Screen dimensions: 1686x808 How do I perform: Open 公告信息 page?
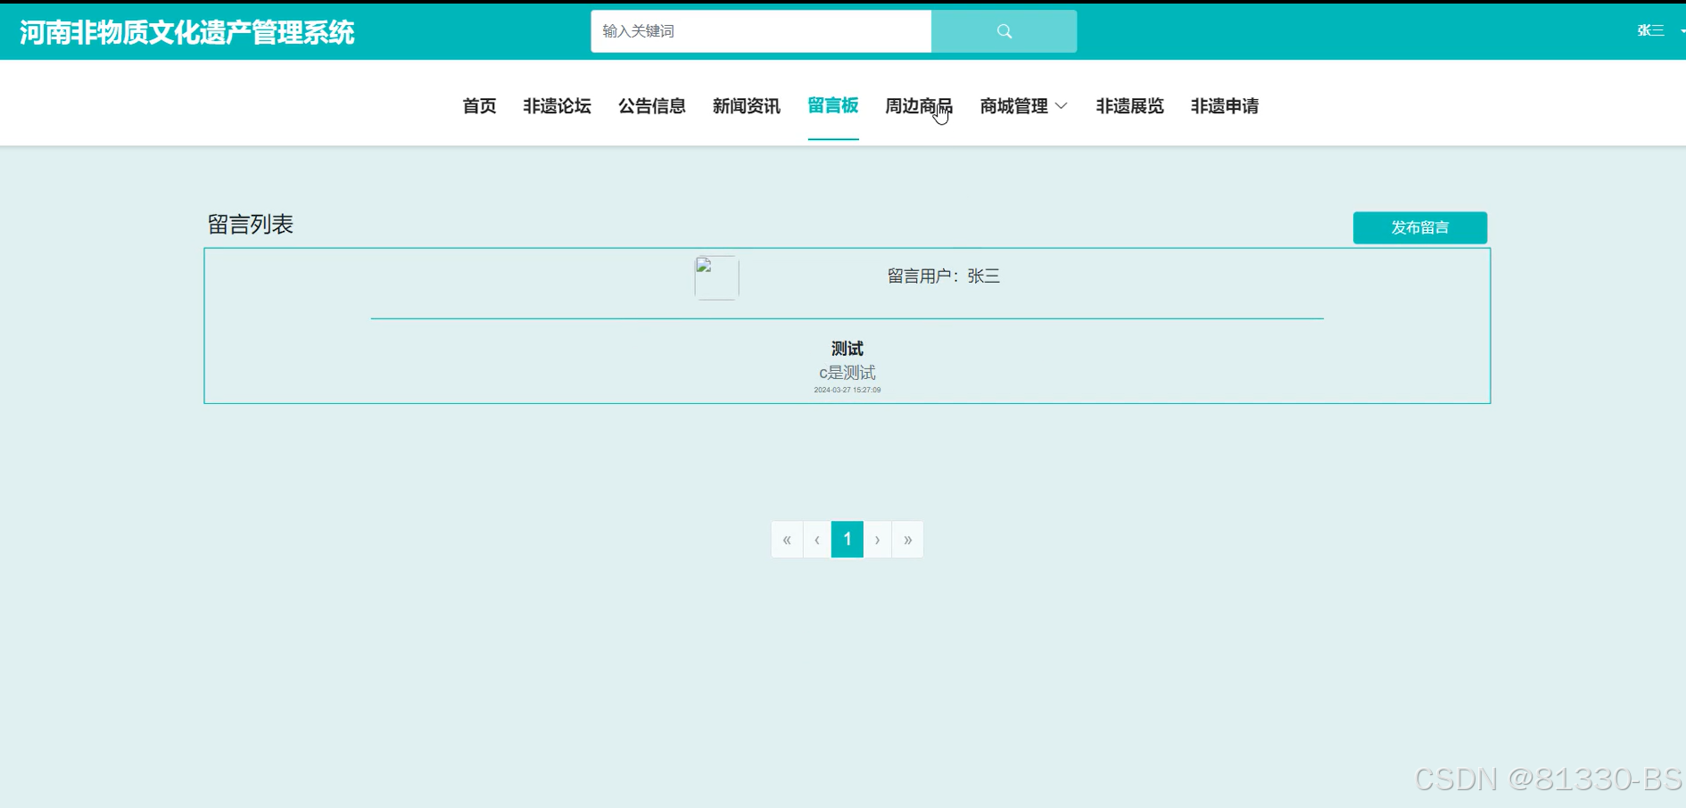click(651, 106)
